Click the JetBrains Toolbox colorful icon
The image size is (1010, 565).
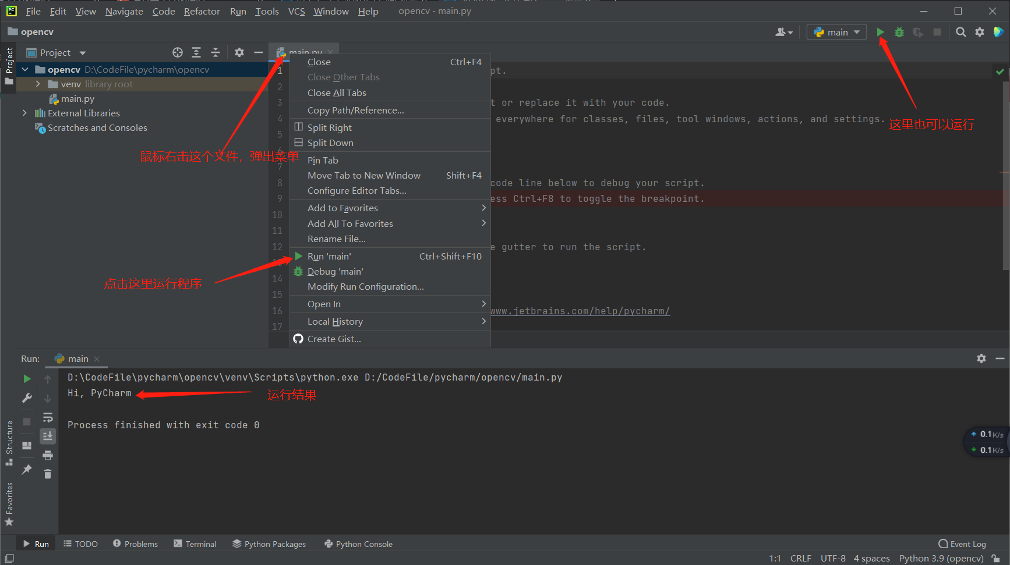(998, 32)
